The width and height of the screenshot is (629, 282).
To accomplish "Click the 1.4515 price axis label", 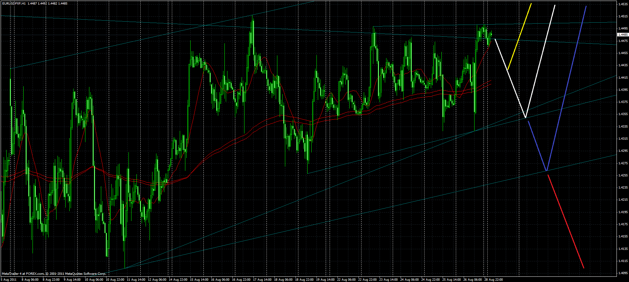I will click(x=623, y=16).
